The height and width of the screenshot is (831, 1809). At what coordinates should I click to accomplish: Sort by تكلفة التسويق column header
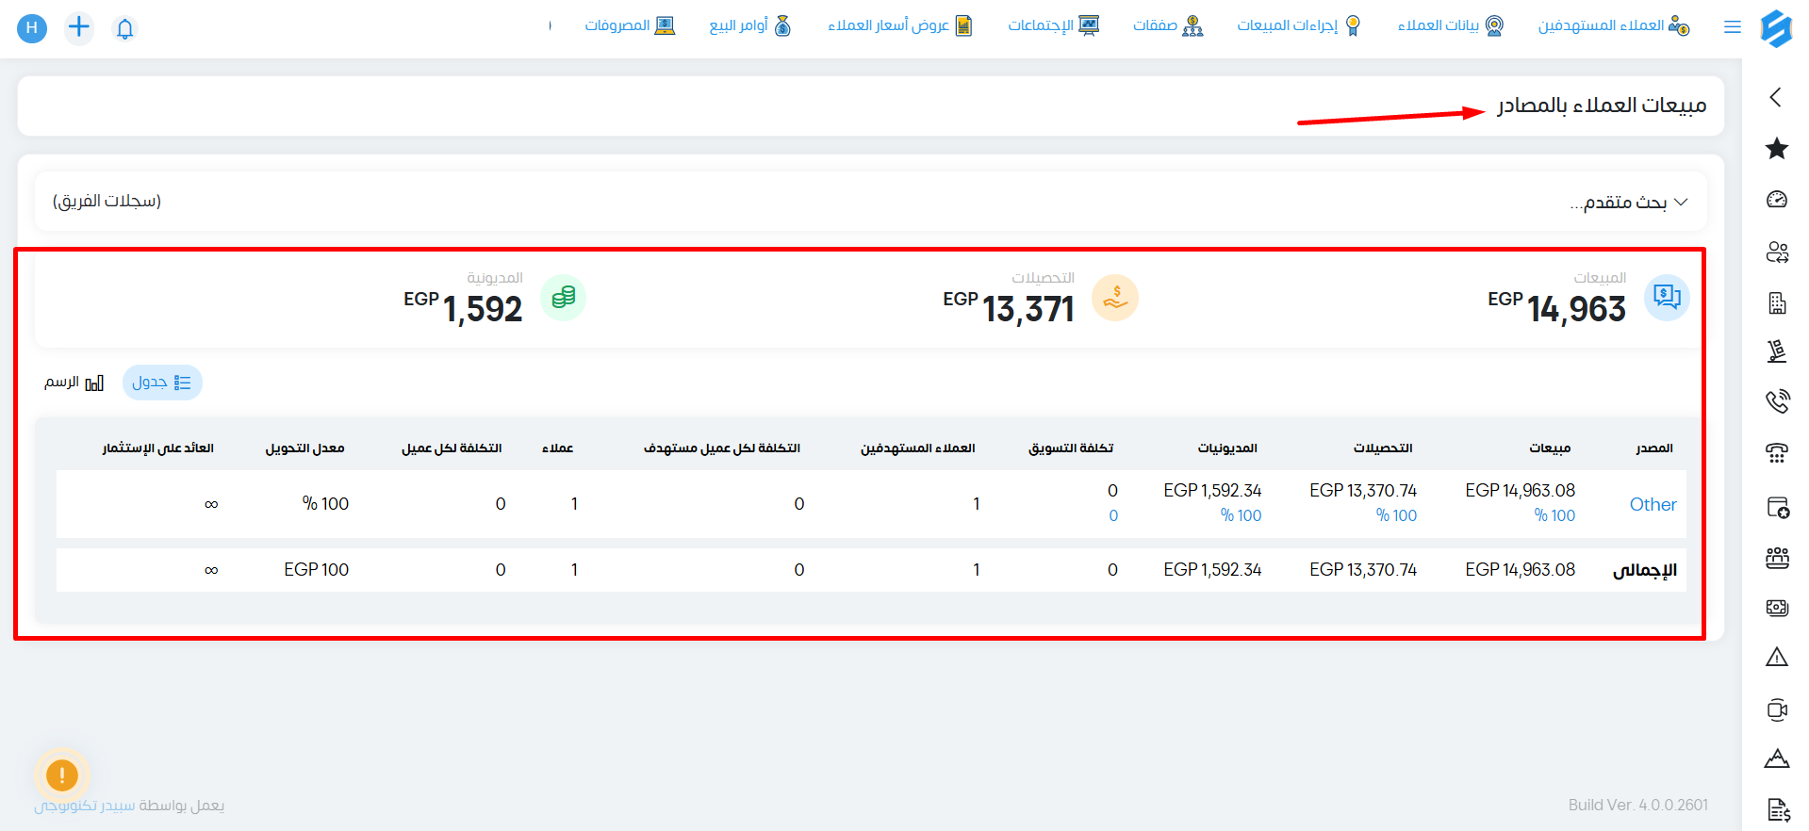pos(1071,448)
